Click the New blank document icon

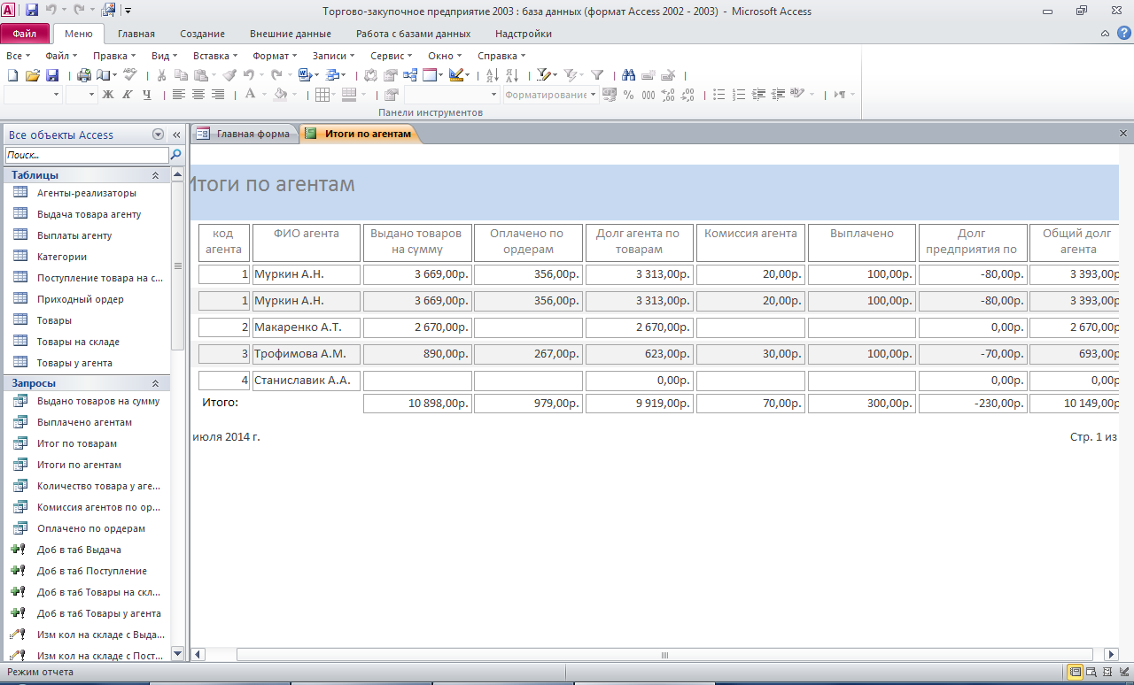point(12,75)
